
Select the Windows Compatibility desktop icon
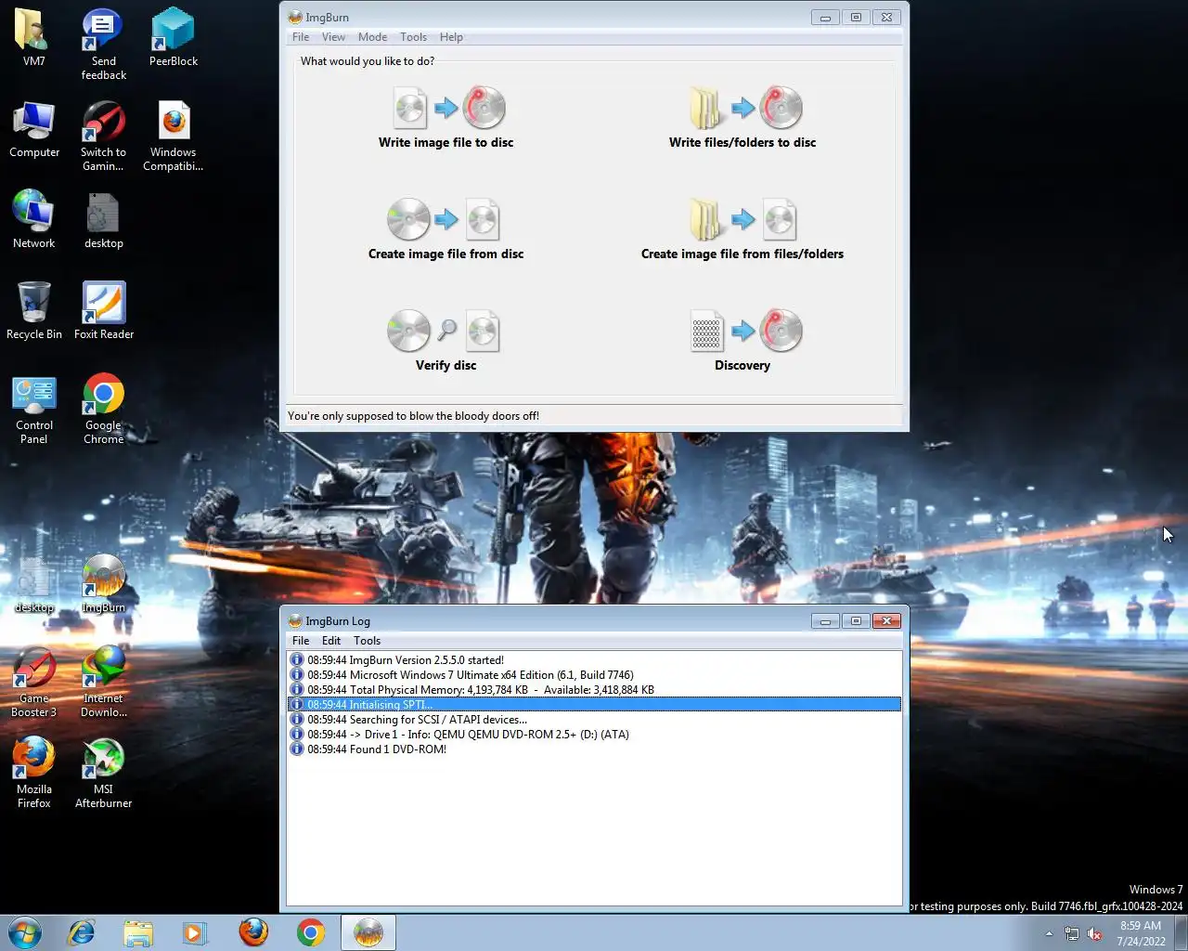click(174, 136)
